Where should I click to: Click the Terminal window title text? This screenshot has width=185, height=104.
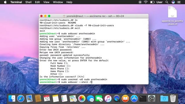(x=95, y=16)
